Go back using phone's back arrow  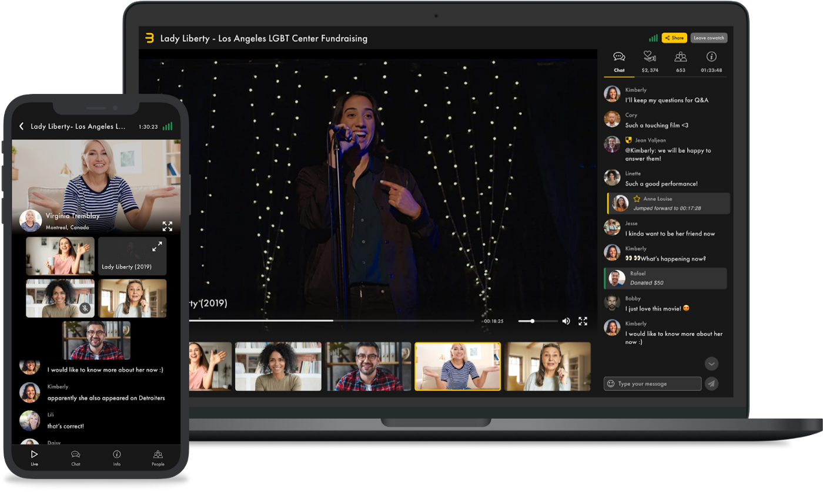pos(22,126)
